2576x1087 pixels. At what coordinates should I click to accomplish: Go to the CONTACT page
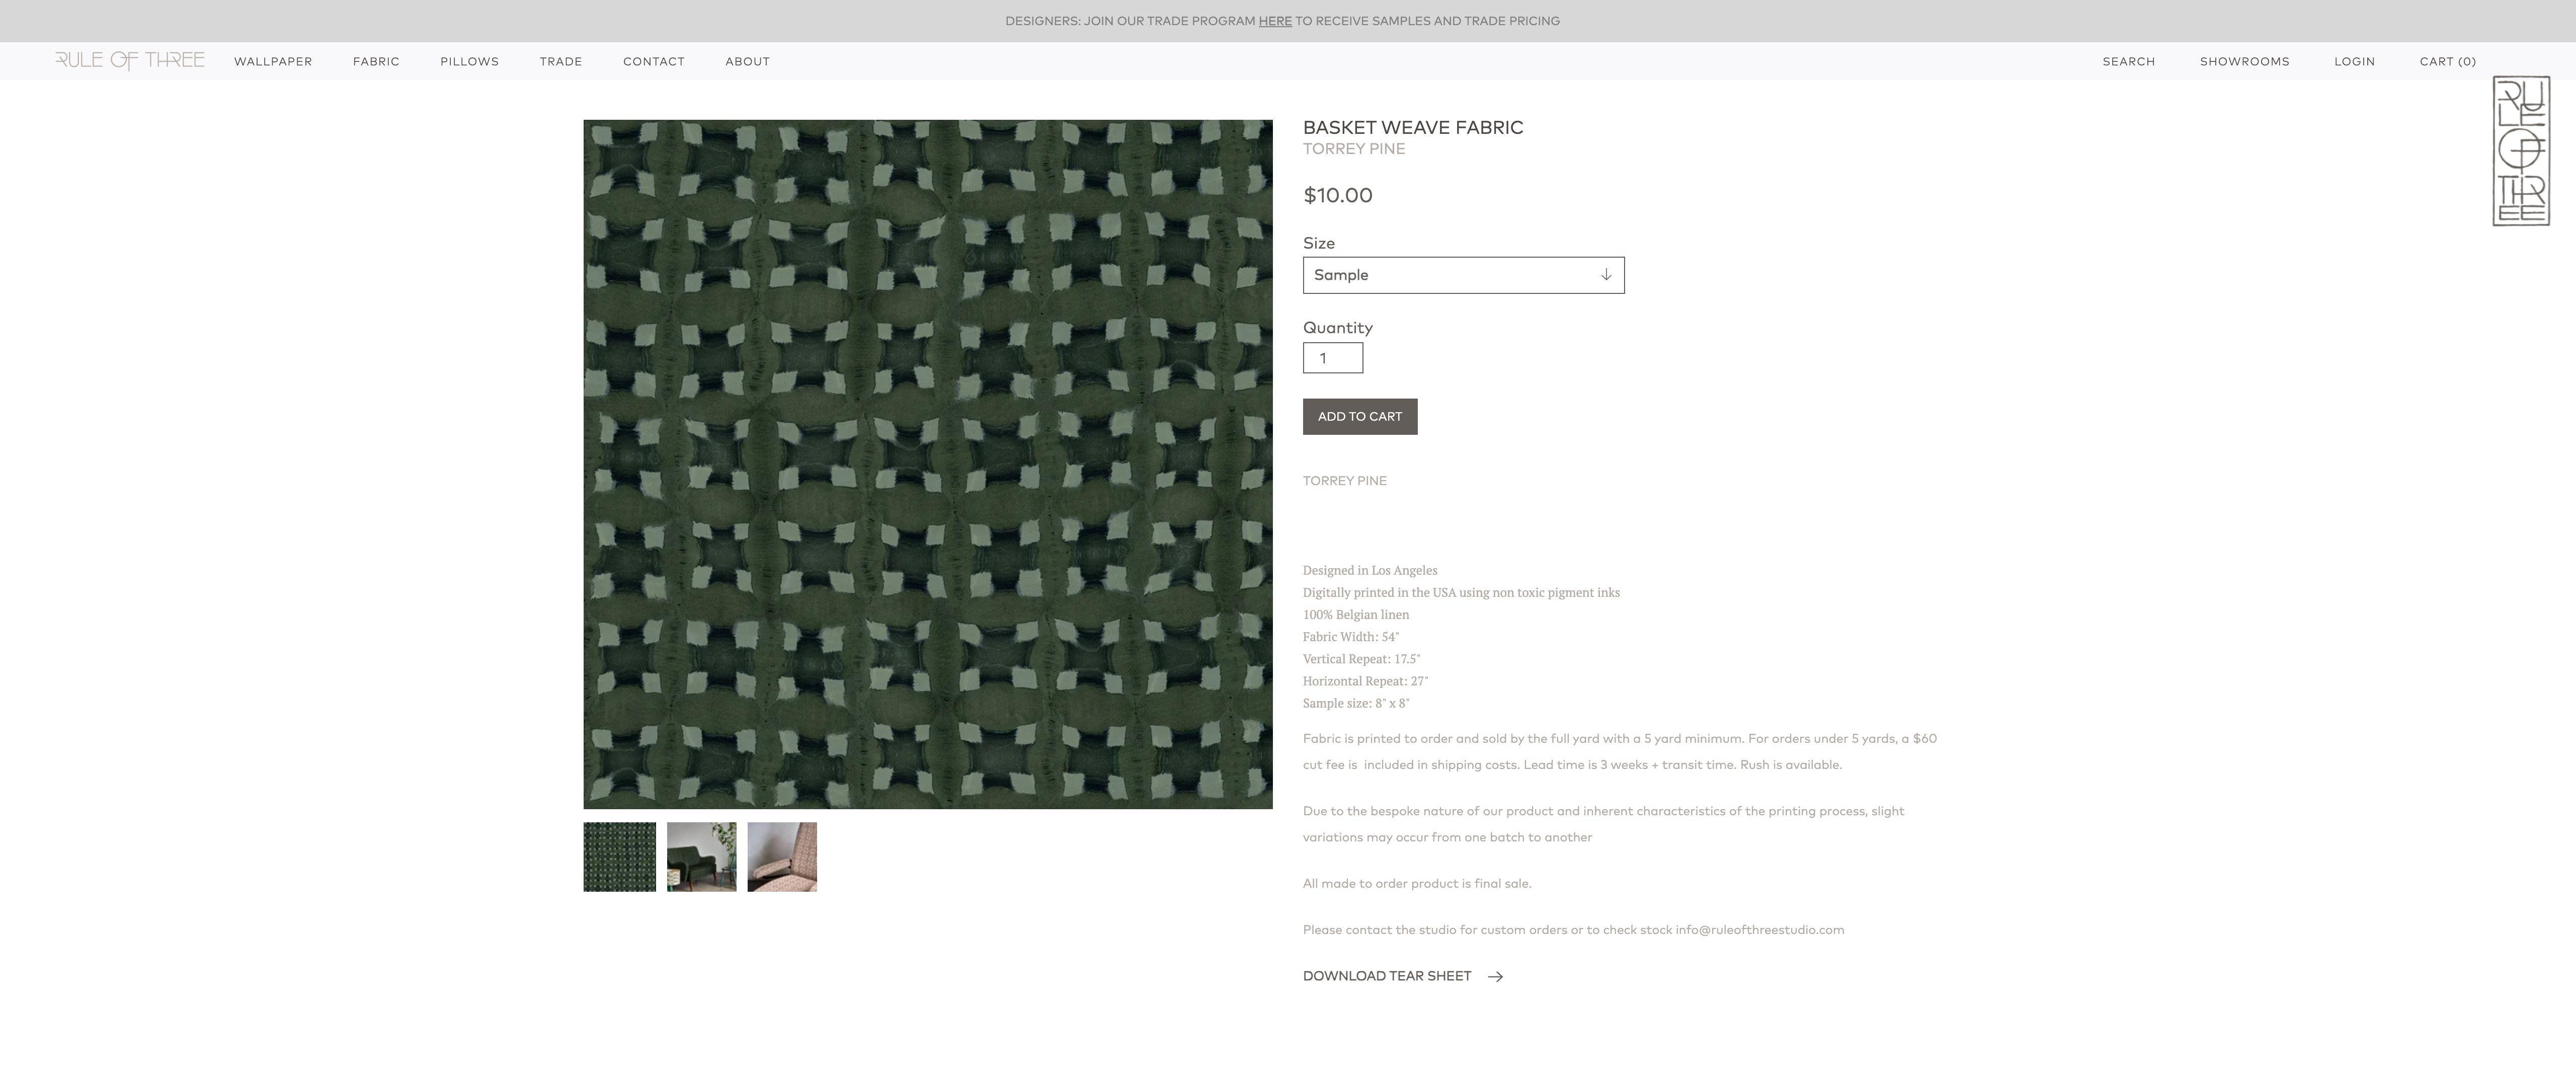[654, 61]
